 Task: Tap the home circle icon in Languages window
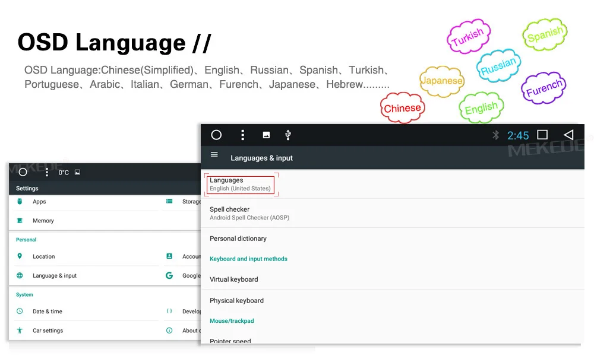216,135
